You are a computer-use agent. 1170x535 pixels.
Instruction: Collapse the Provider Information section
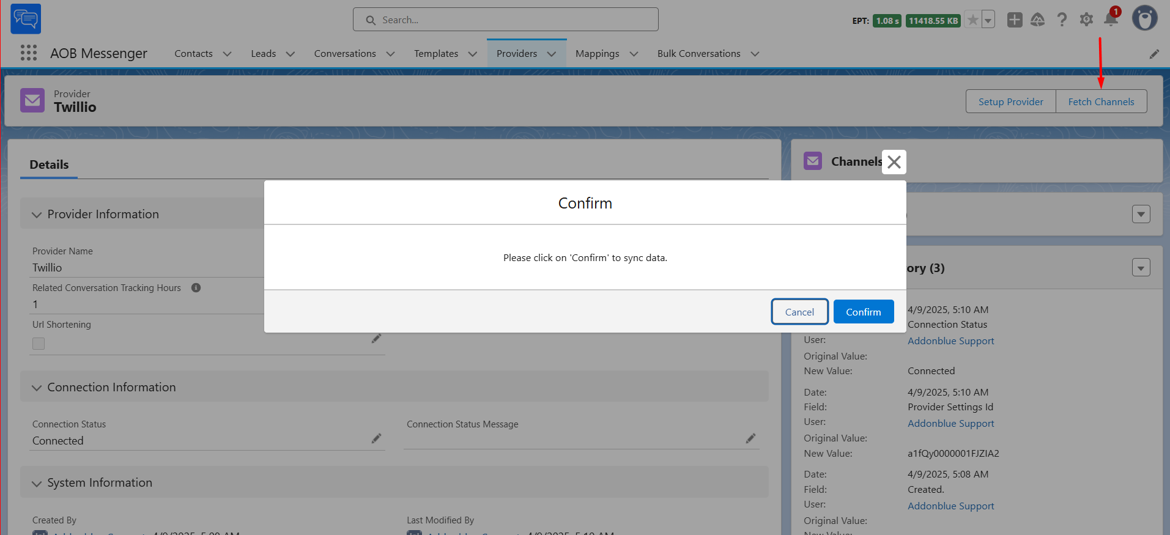click(37, 215)
